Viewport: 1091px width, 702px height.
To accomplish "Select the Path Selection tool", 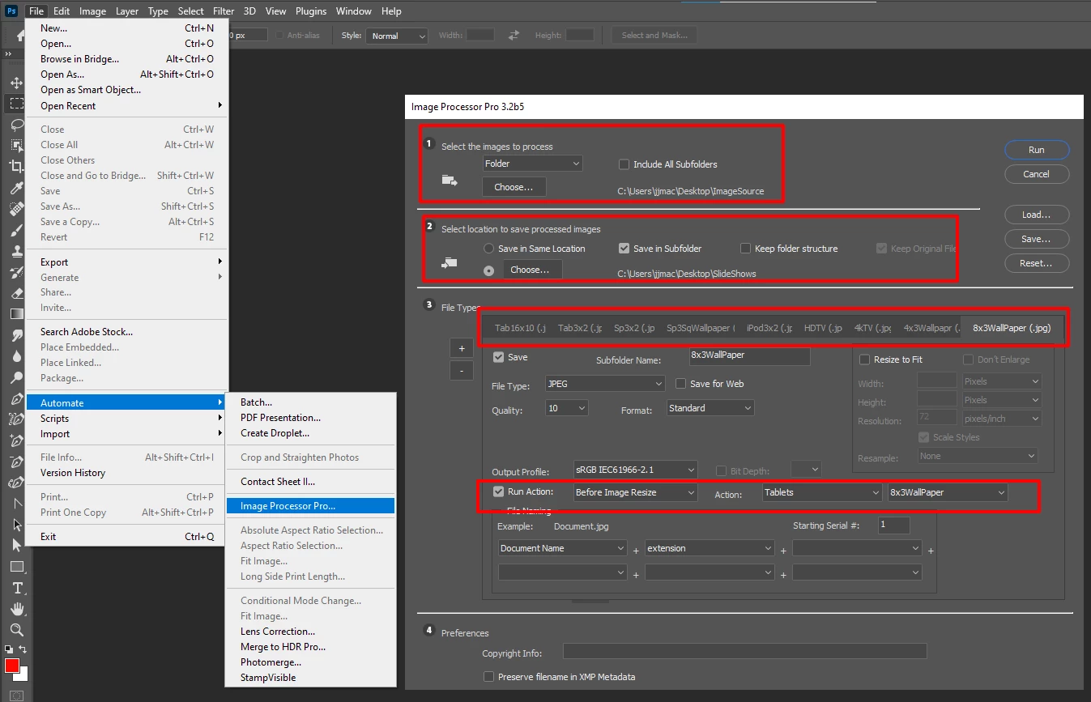I will point(16,525).
